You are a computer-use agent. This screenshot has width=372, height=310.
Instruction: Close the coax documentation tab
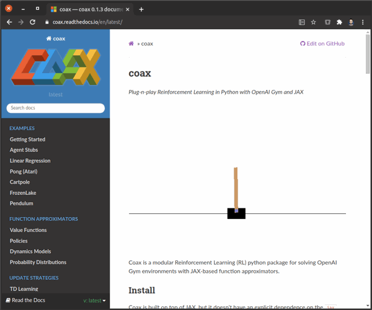(x=128, y=9)
